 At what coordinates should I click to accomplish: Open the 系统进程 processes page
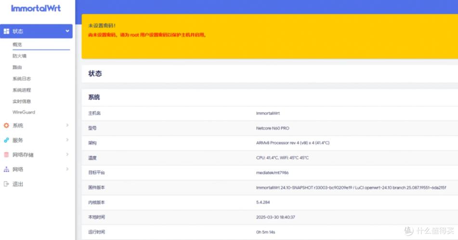coord(22,90)
